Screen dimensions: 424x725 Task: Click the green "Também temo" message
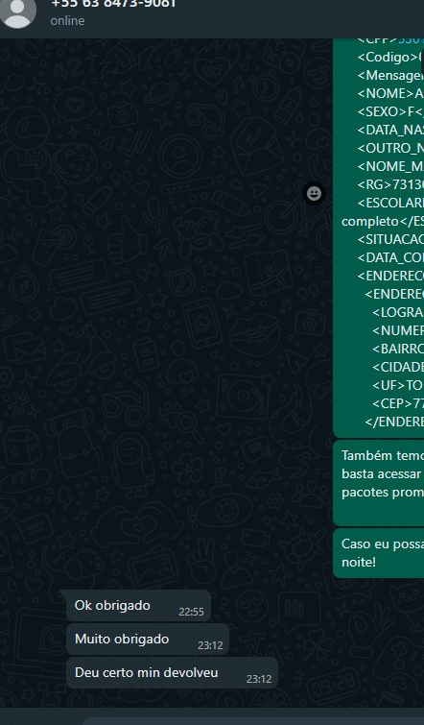pyautogui.click(x=379, y=483)
